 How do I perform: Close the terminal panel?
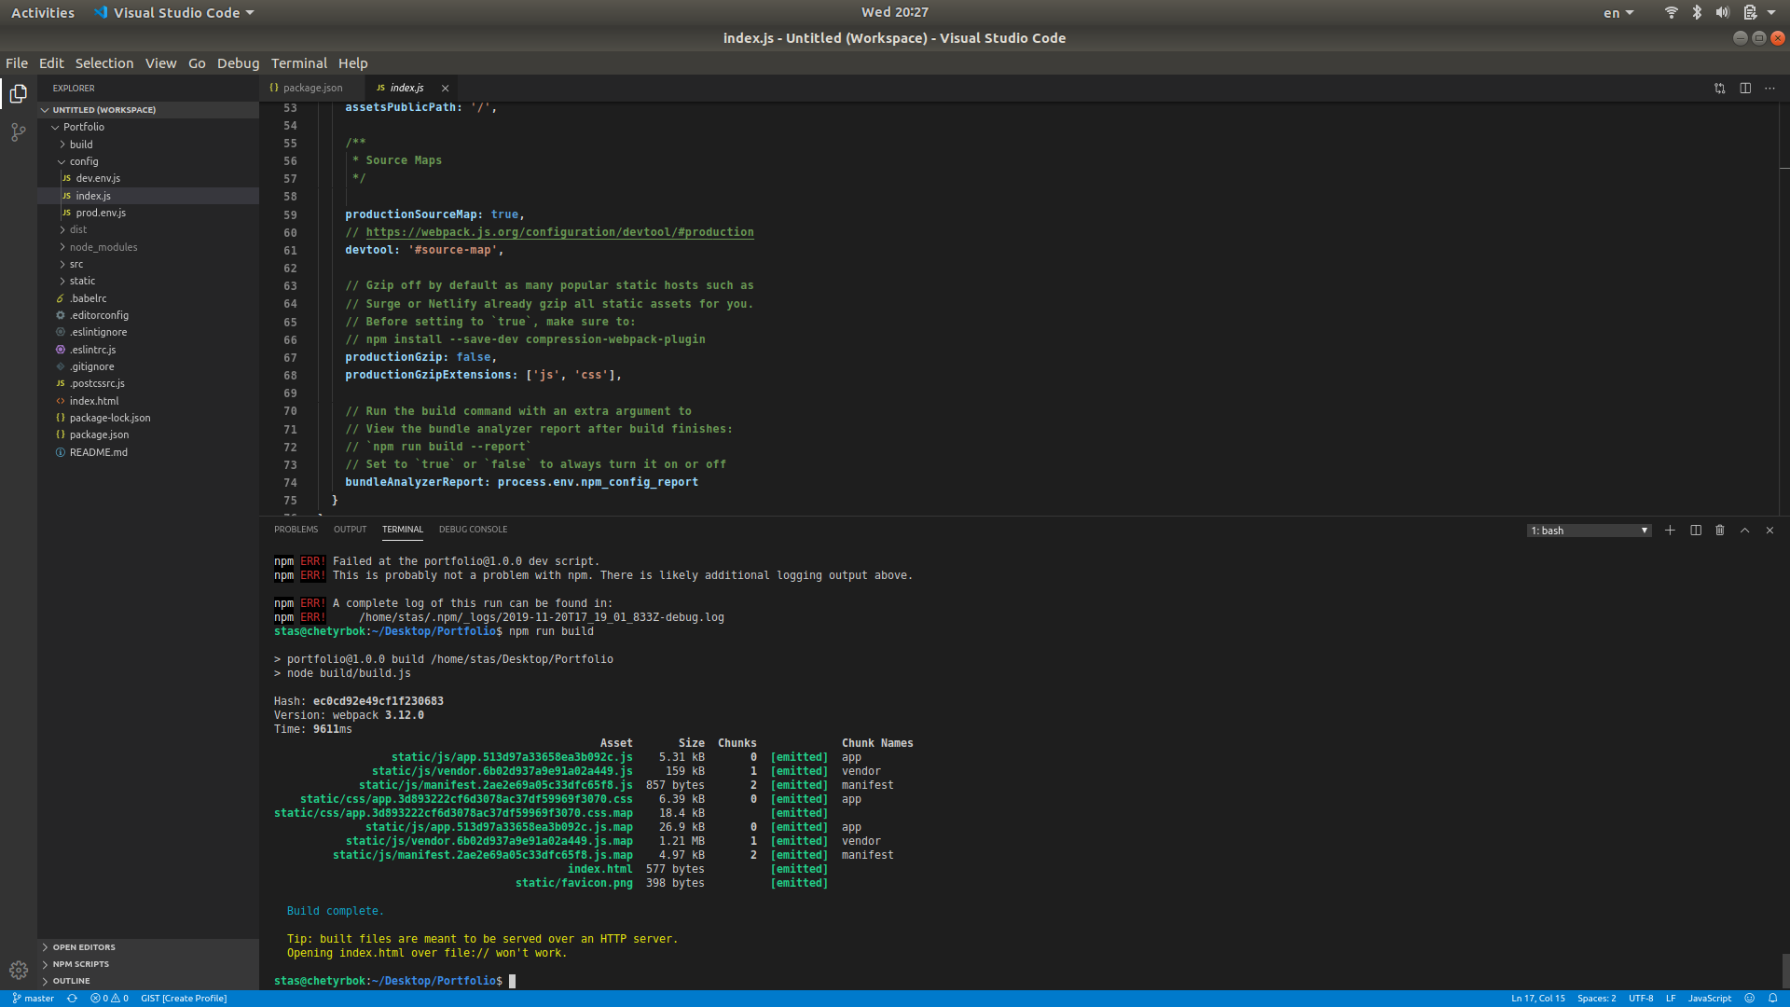click(1769, 531)
